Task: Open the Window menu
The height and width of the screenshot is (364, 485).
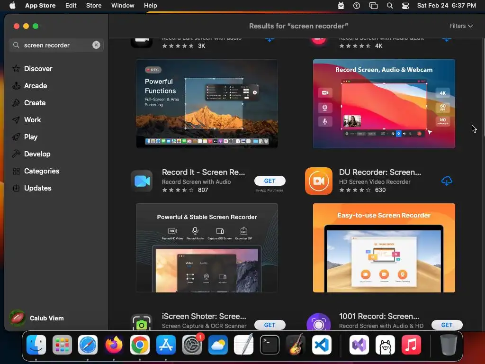Action: pyautogui.click(x=123, y=5)
